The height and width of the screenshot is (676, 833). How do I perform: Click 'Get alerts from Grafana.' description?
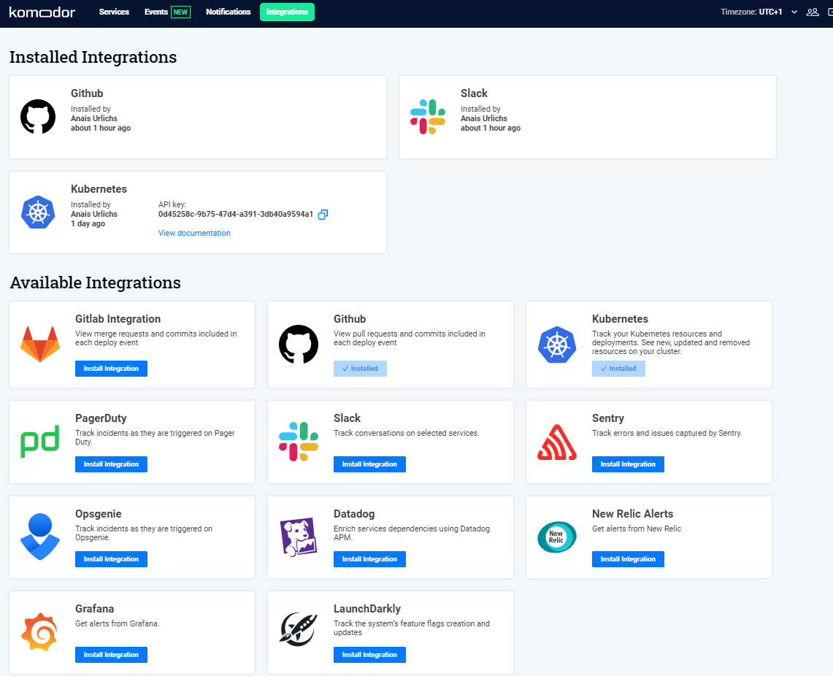pos(118,623)
